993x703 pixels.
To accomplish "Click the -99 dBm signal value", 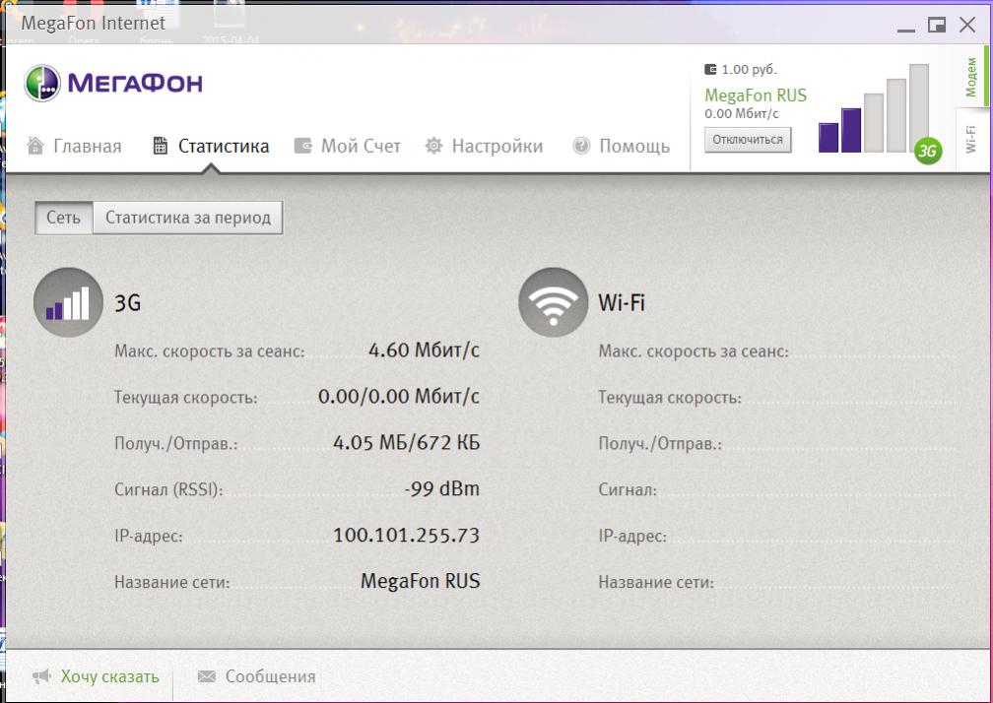I will pos(442,488).
